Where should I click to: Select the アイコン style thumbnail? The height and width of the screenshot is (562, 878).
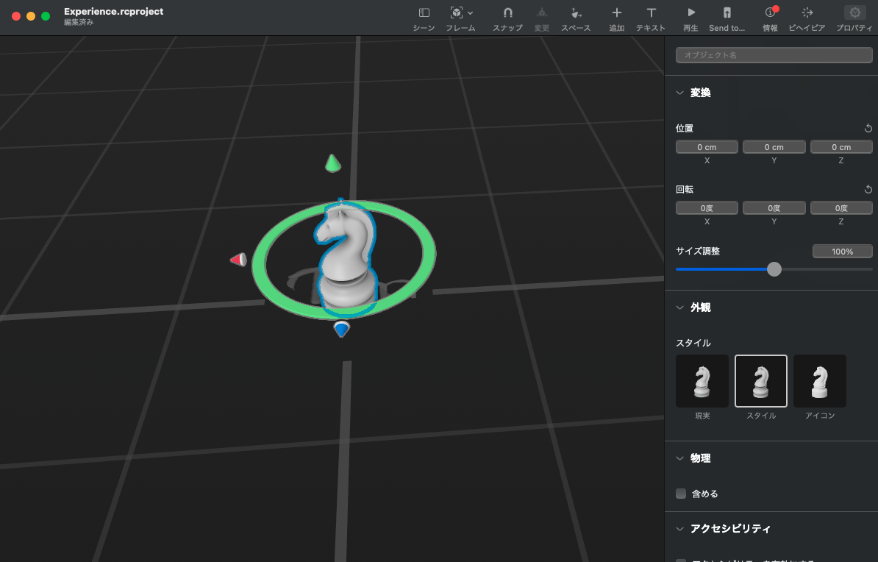(820, 381)
